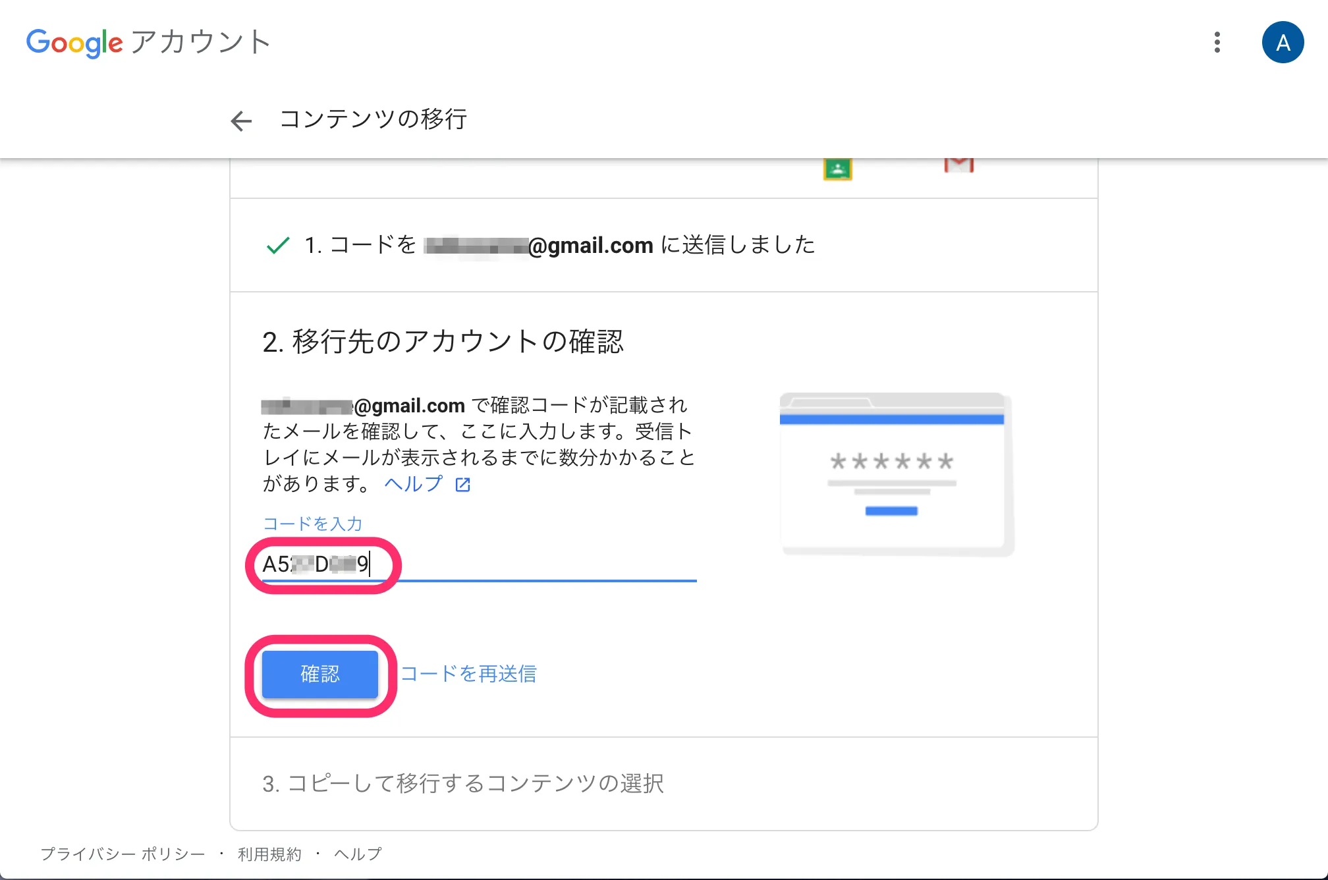The width and height of the screenshot is (1328, 880).
Task: Click the コンテンツの移行 page title
Action: [x=373, y=119]
